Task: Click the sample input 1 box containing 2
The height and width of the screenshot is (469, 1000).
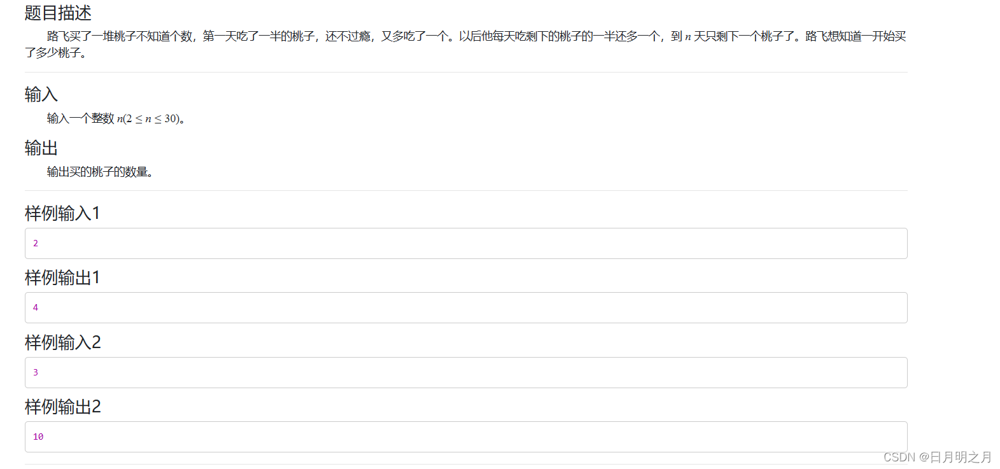Action: click(466, 243)
